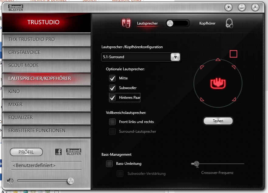Screen dimensions: 268x193
Task: Uncheck the Mitte speaker checkbox
Action: (112, 78)
